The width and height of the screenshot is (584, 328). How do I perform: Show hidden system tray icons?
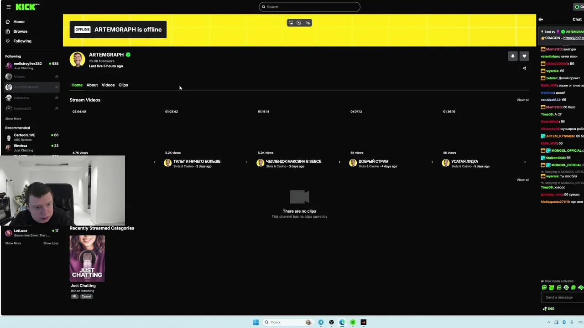[x=548, y=323]
